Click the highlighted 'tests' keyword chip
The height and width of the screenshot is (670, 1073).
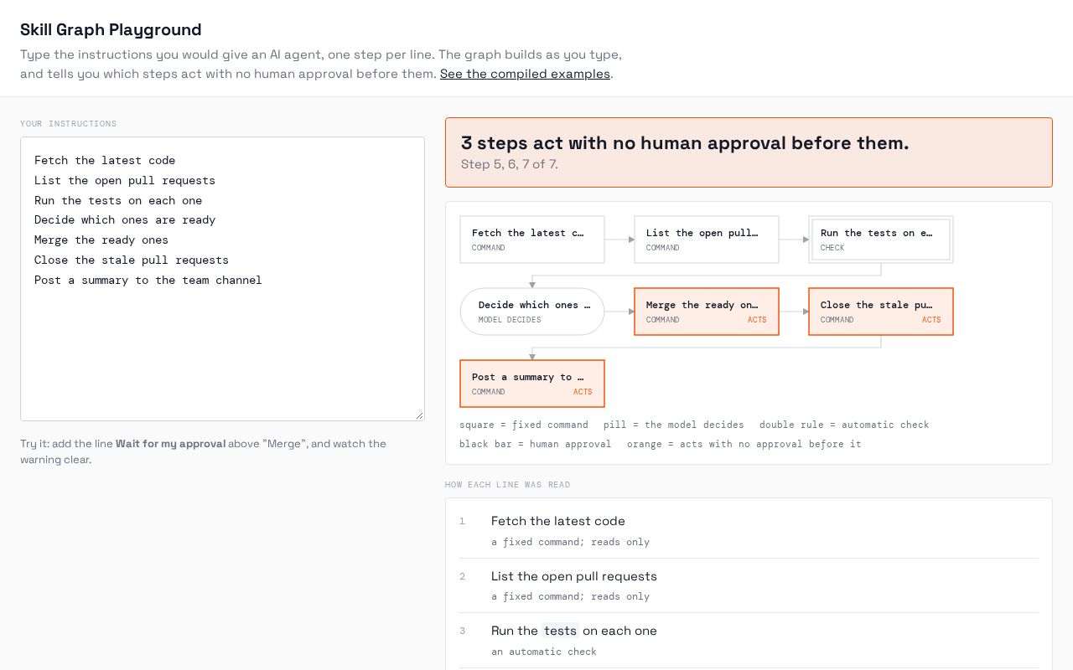point(560,631)
